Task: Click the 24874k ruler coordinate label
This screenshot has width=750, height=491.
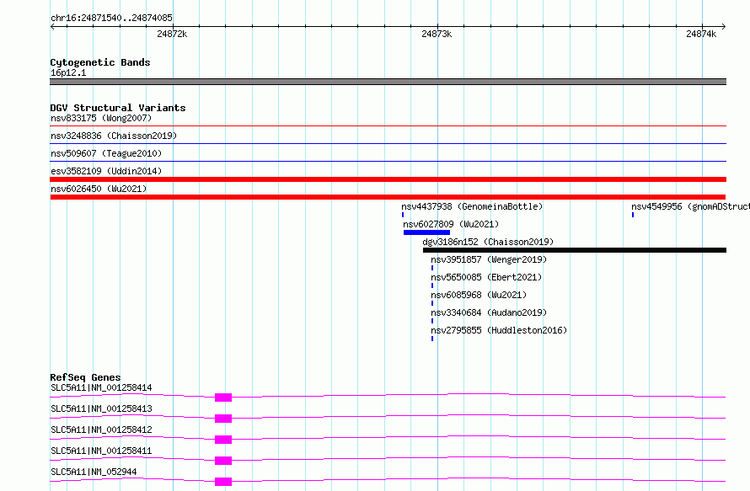Action: click(x=701, y=34)
